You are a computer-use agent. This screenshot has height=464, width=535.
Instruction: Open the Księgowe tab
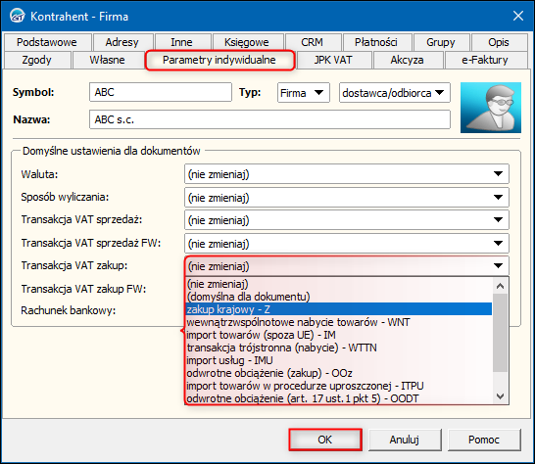247,42
